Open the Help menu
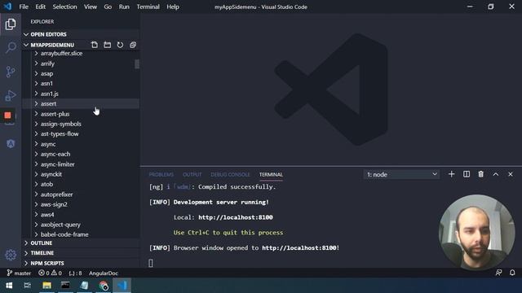The width and height of the screenshot is (522, 293). click(173, 7)
